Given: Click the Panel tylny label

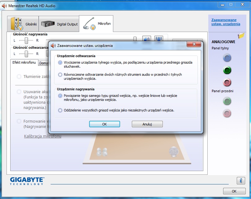Looking at the screenshot, I should point(220,48).
